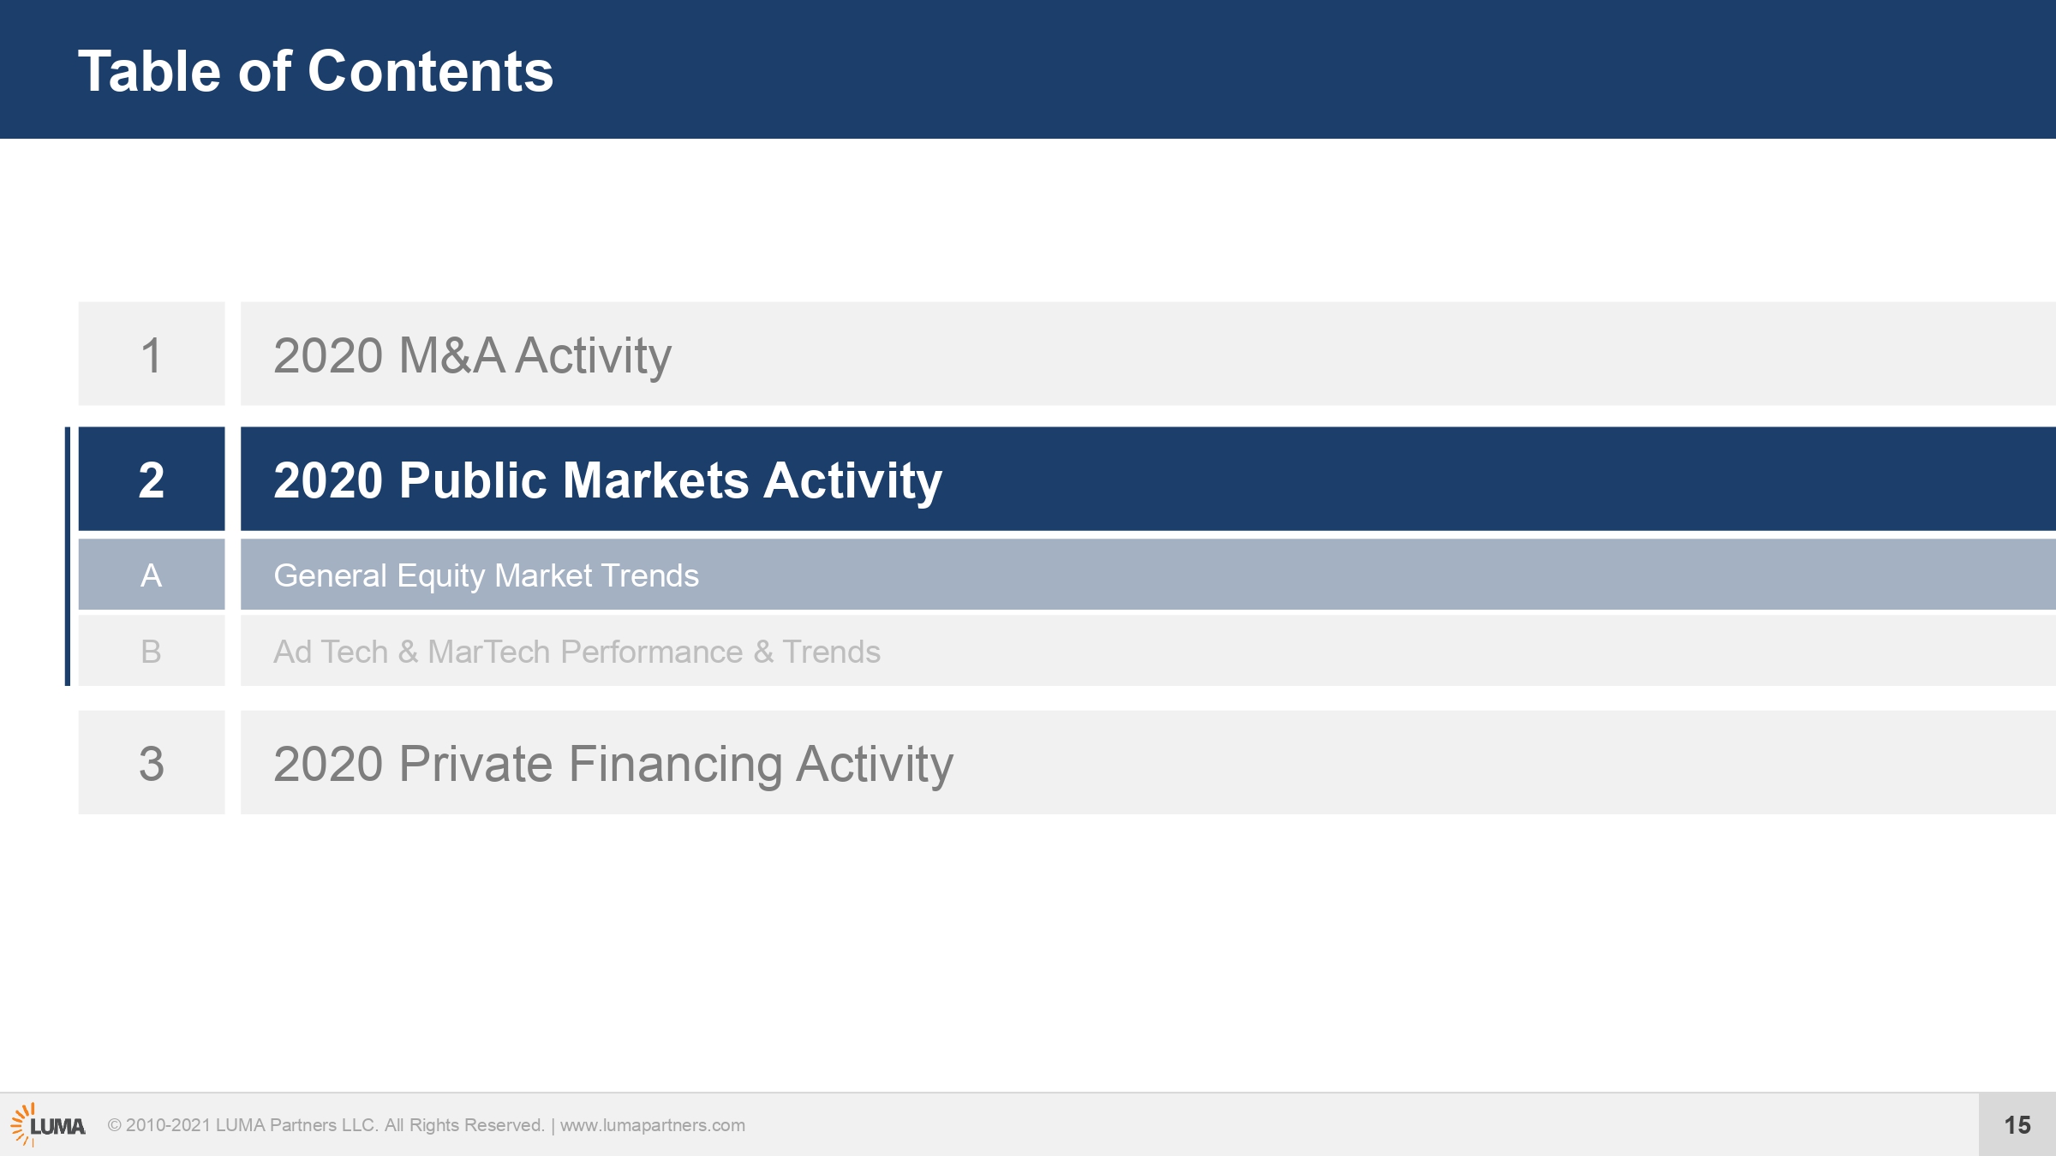This screenshot has width=2056, height=1156.
Task: Click the section number 3 box
Action: (152, 762)
